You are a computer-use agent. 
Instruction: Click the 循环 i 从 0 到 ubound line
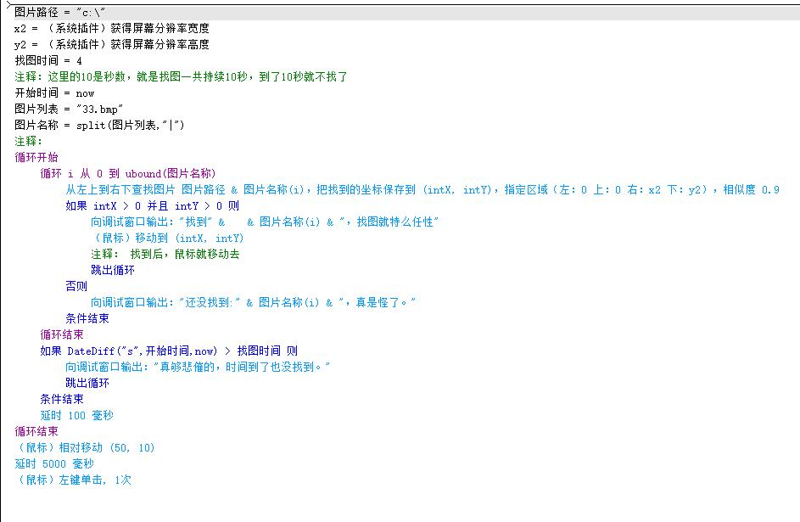pos(128,174)
